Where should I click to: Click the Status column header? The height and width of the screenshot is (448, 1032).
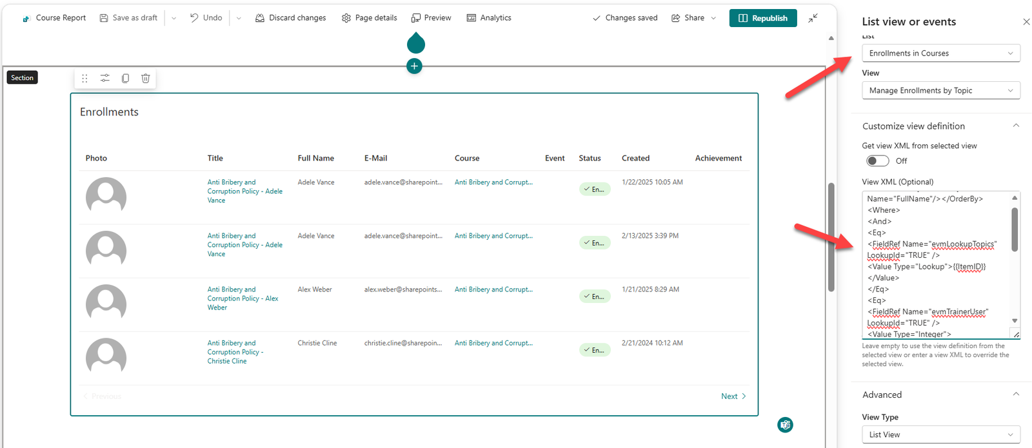coord(590,158)
